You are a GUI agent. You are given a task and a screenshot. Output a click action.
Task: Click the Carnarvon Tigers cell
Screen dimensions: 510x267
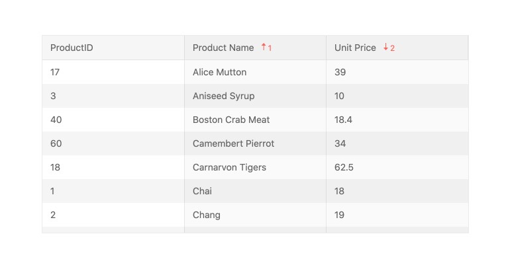(x=229, y=167)
